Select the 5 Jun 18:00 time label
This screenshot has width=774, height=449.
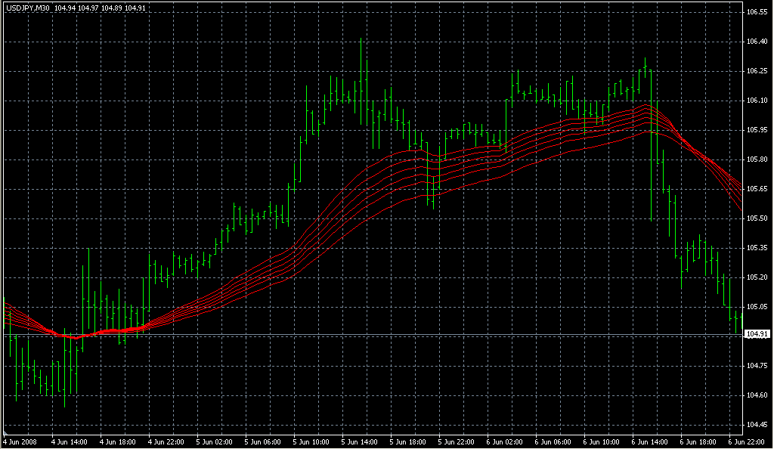408,441
